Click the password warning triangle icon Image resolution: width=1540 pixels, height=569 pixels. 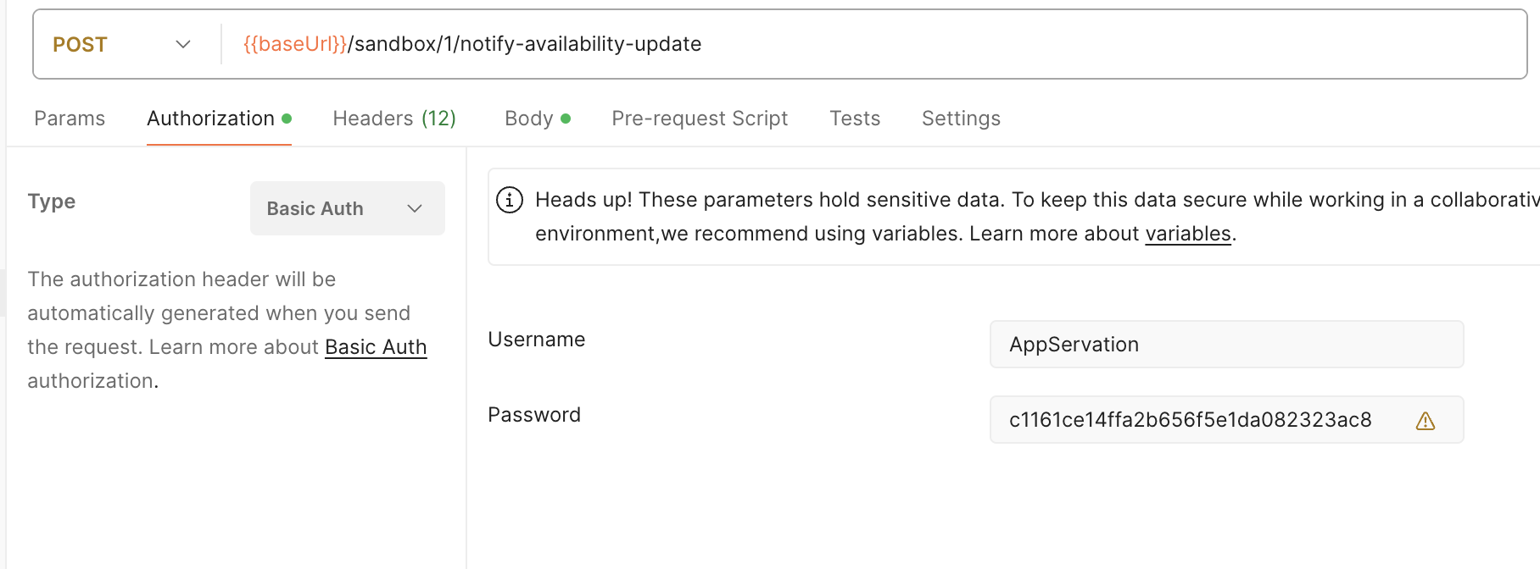[1425, 421]
